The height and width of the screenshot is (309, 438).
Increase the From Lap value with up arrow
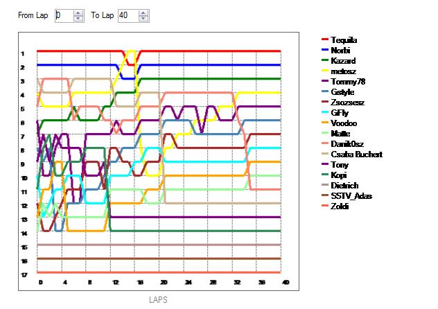click(x=78, y=13)
